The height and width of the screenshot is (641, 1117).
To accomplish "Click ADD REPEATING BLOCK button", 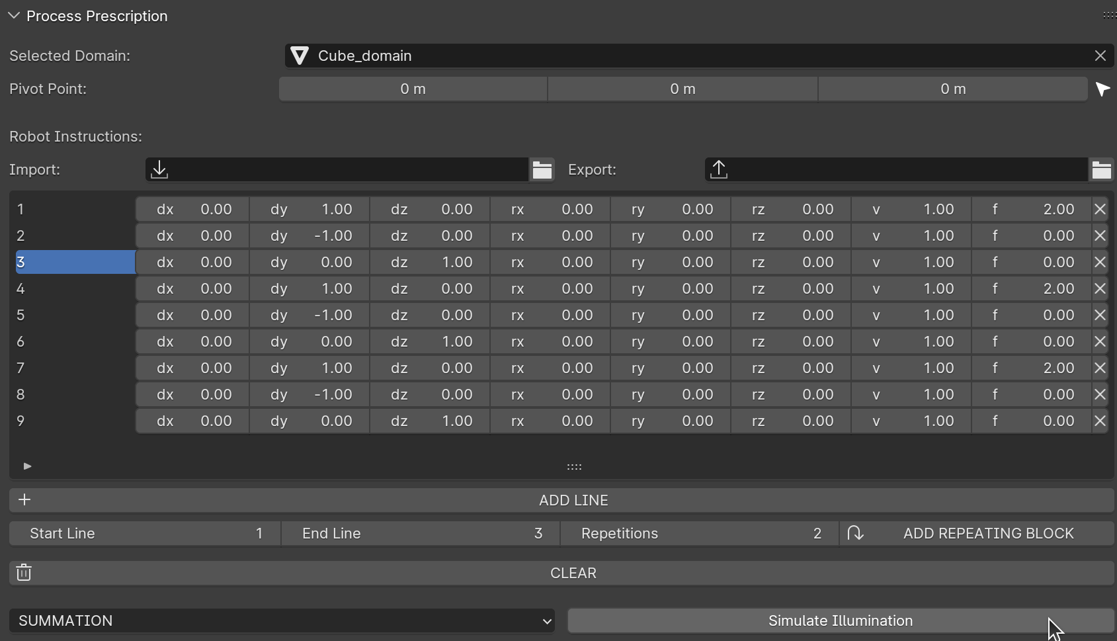I will [x=977, y=534].
